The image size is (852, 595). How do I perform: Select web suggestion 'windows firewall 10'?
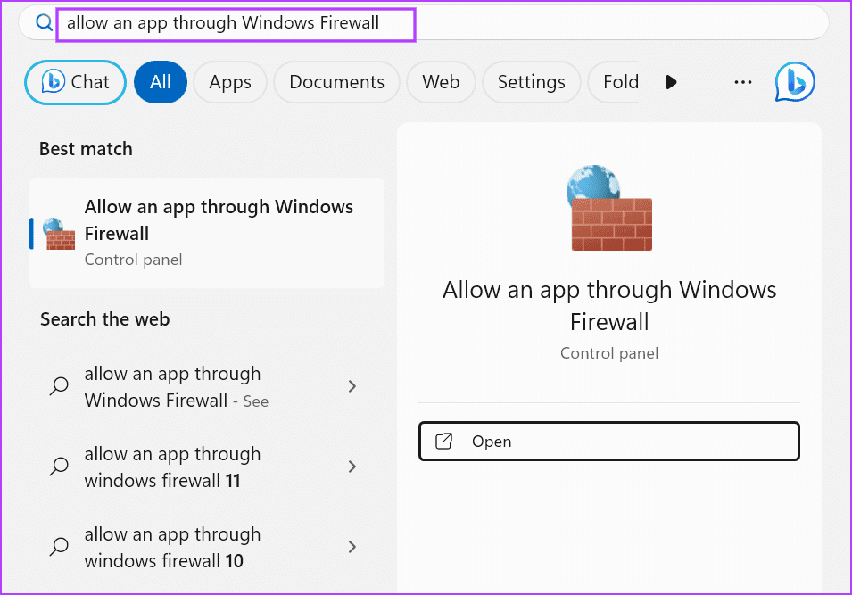click(206, 547)
